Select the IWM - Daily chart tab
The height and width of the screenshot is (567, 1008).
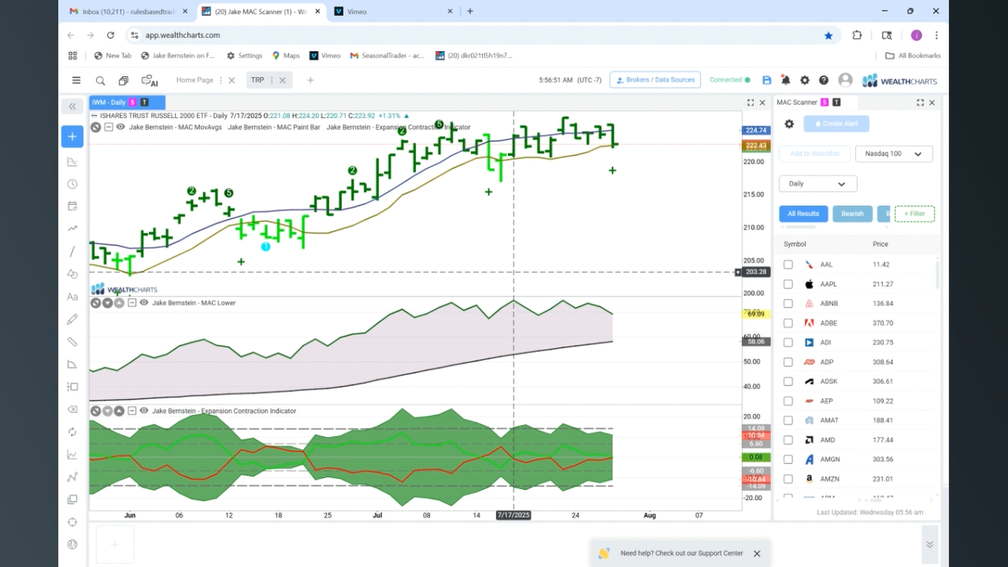[x=127, y=102]
